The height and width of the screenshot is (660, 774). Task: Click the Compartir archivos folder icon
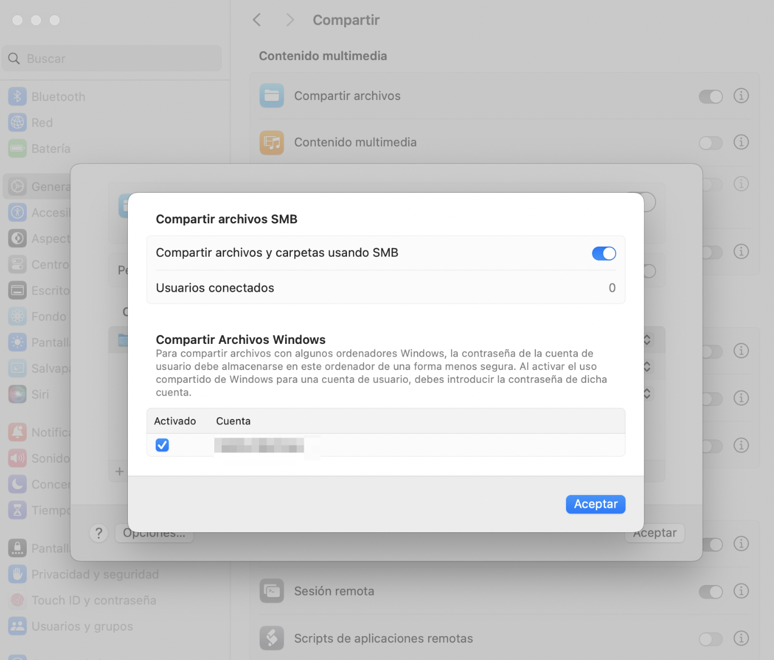[x=272, y=96]
